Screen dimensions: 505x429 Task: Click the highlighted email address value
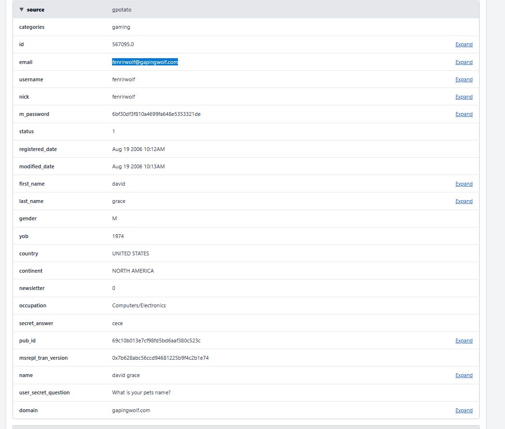145,62
